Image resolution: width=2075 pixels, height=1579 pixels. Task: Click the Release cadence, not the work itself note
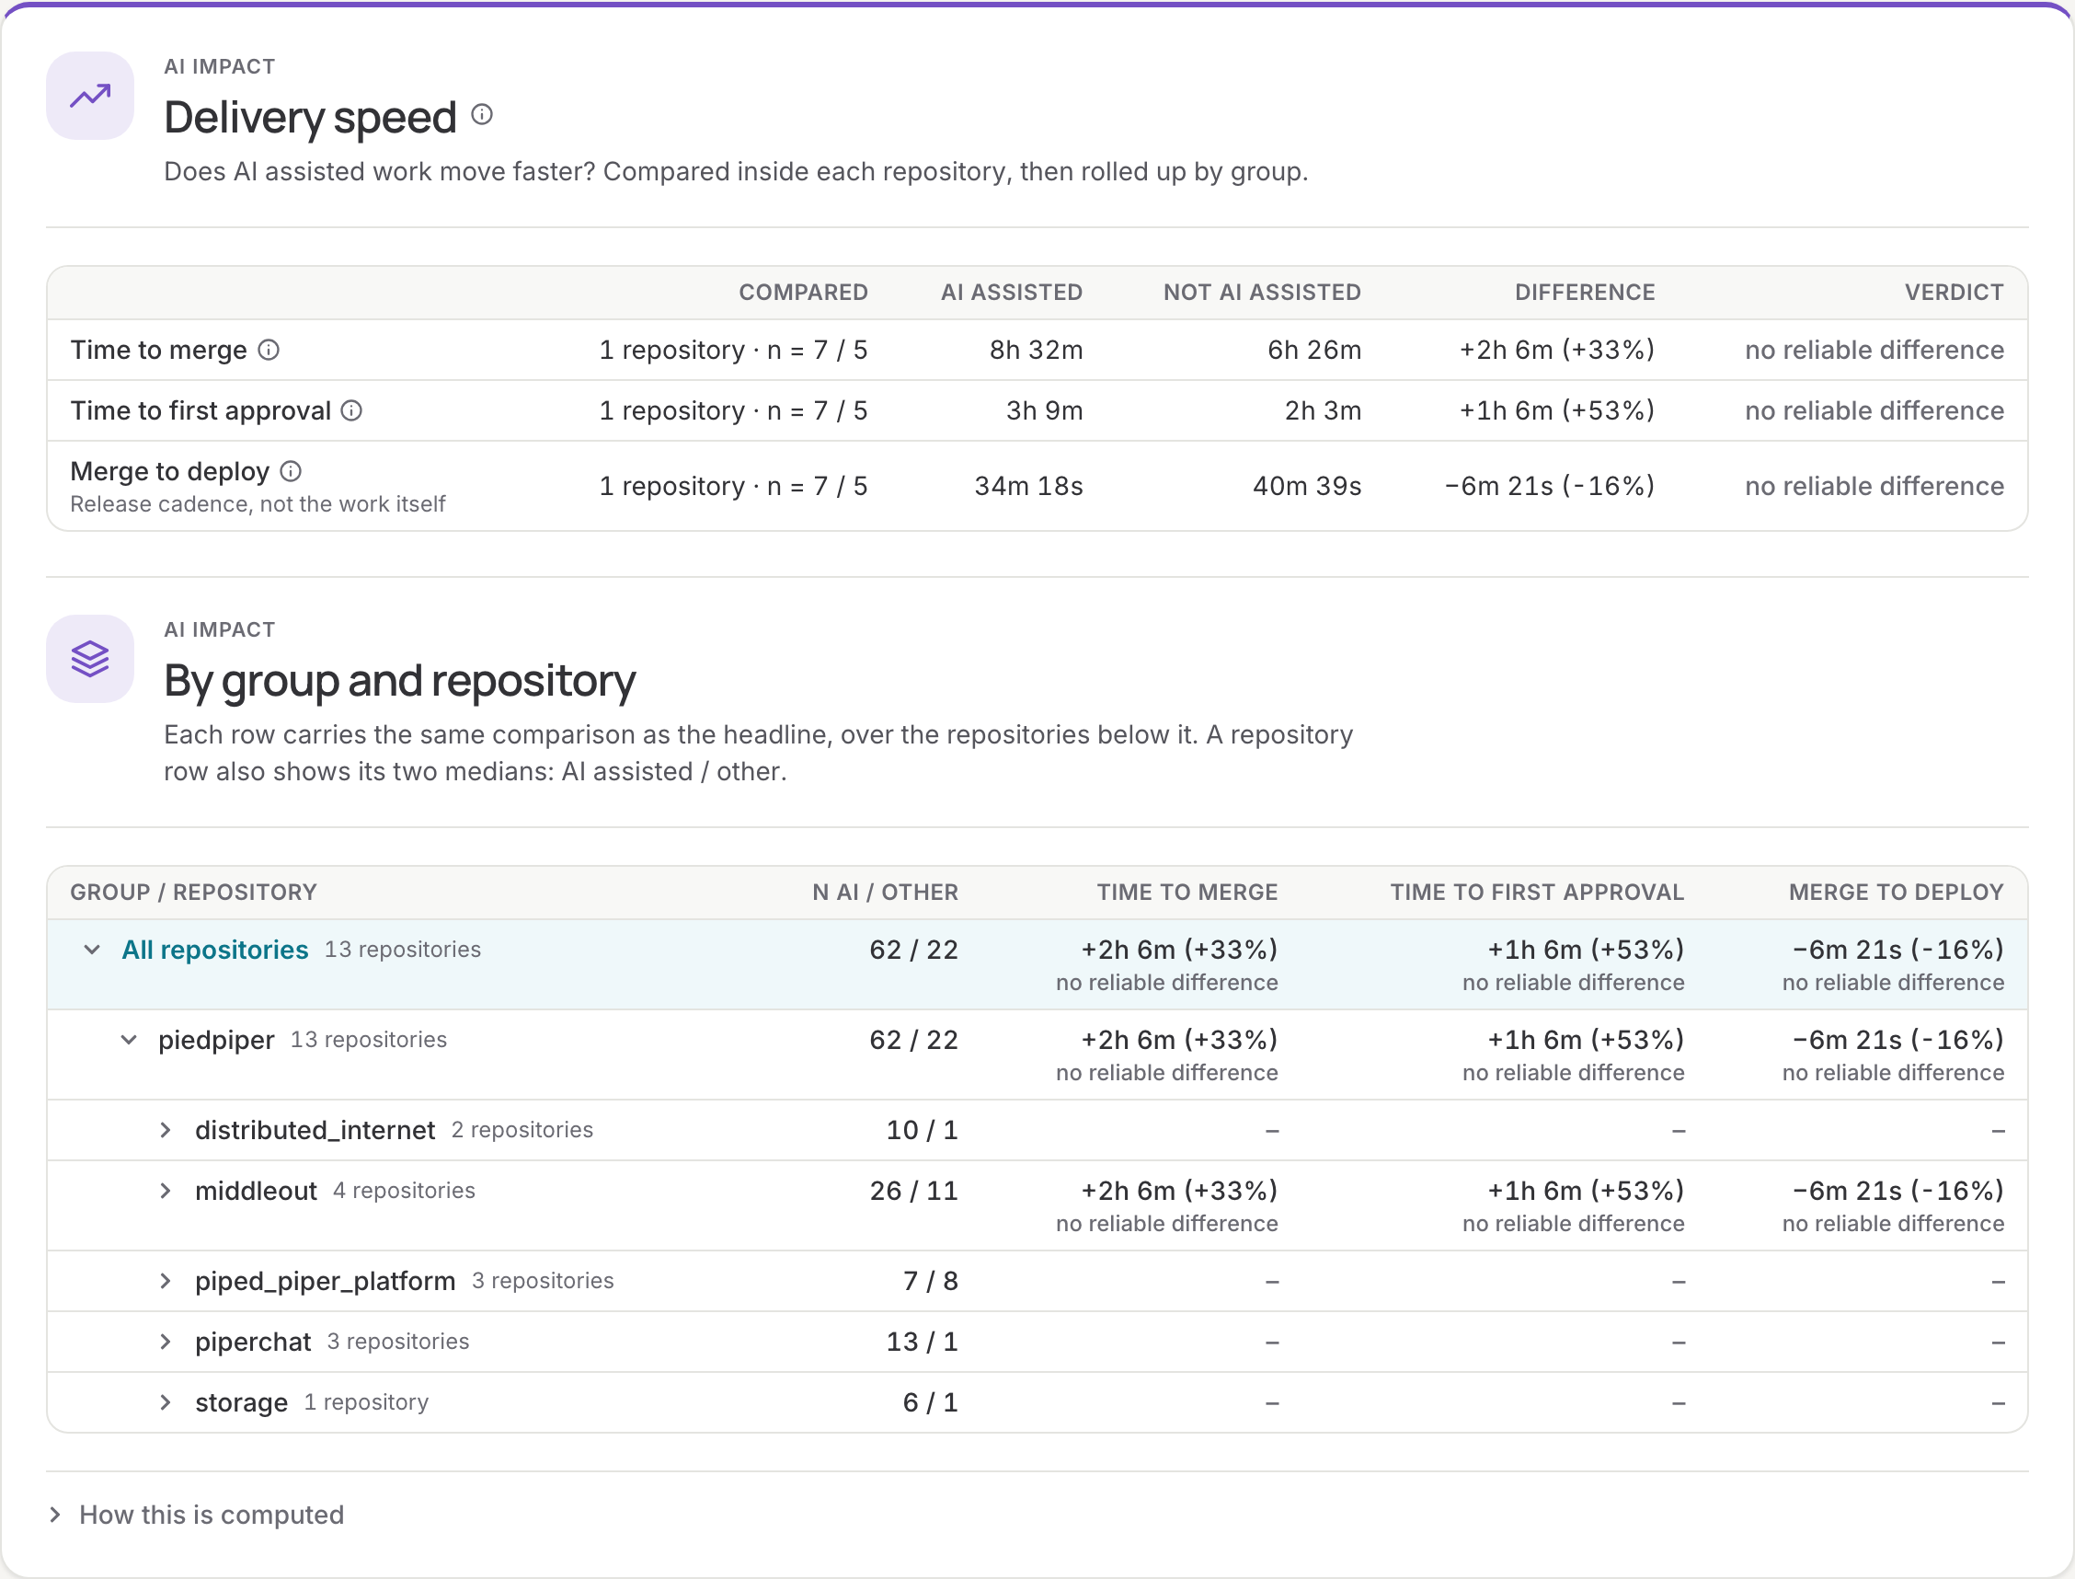[x=258, y=505]
